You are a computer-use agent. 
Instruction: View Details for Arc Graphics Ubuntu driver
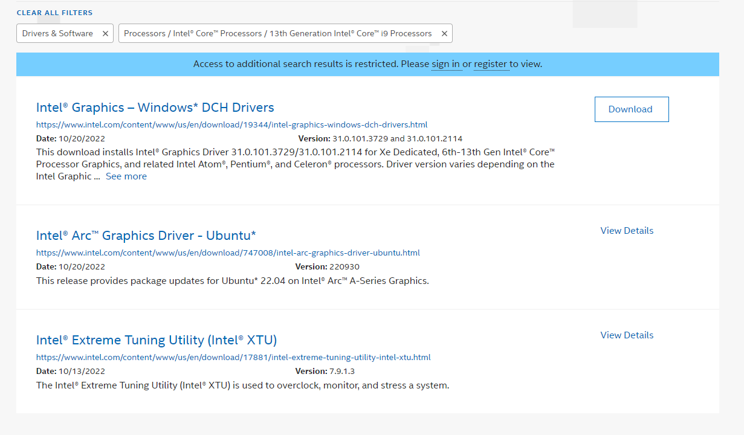627,231
